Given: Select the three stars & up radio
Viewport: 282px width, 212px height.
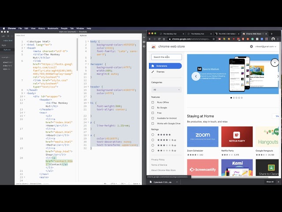Looking at the screenshot, I should 153,145.
